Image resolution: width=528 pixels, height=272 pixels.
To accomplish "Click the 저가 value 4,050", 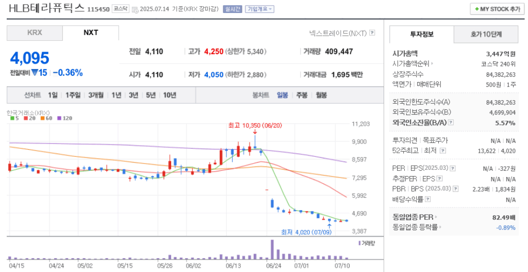I will 214,74.
